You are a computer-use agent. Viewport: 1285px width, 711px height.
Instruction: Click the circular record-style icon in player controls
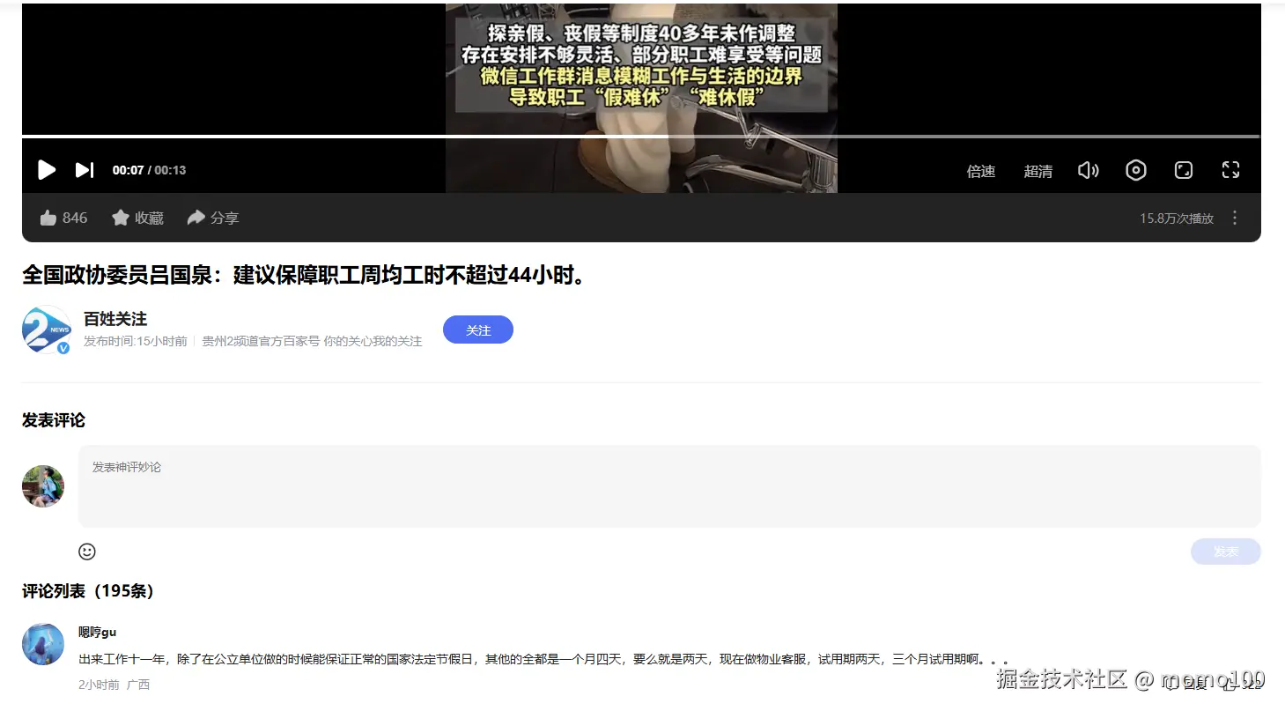(1135, 169)
